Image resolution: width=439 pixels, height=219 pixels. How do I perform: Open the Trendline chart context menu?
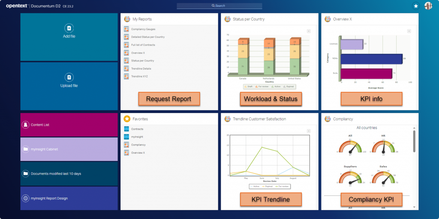pos(309,131)
